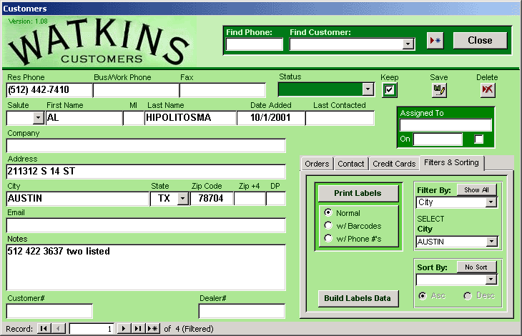Screen dimensions: 522x336
Task: Open Find Customer dropdown arrow
Action: click(408, 44)
